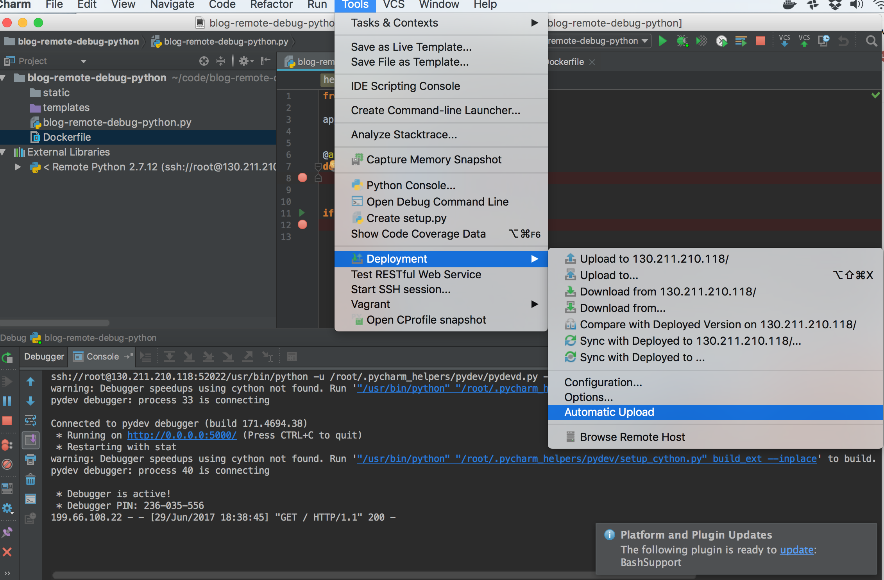Click the up arrow in console gutter
The image size is (884, 580).
click(30, 381)
